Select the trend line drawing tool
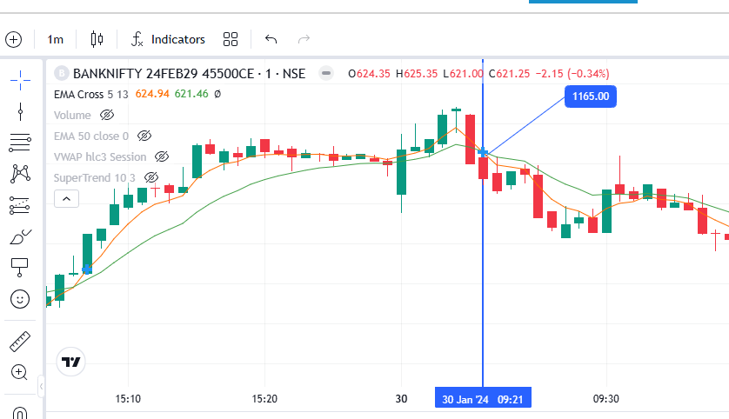The height and width of the screenshot is (419, 729). 20,110
